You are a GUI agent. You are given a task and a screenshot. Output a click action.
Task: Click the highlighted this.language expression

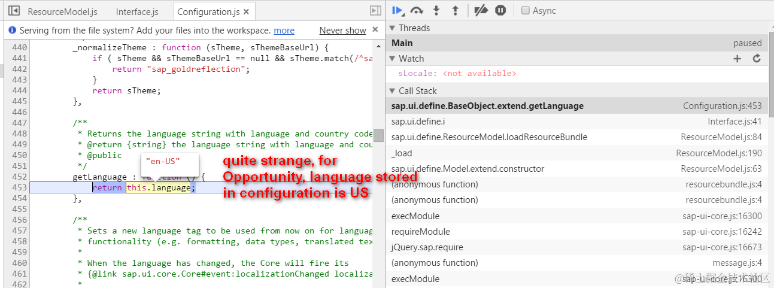tap(159, 188)
